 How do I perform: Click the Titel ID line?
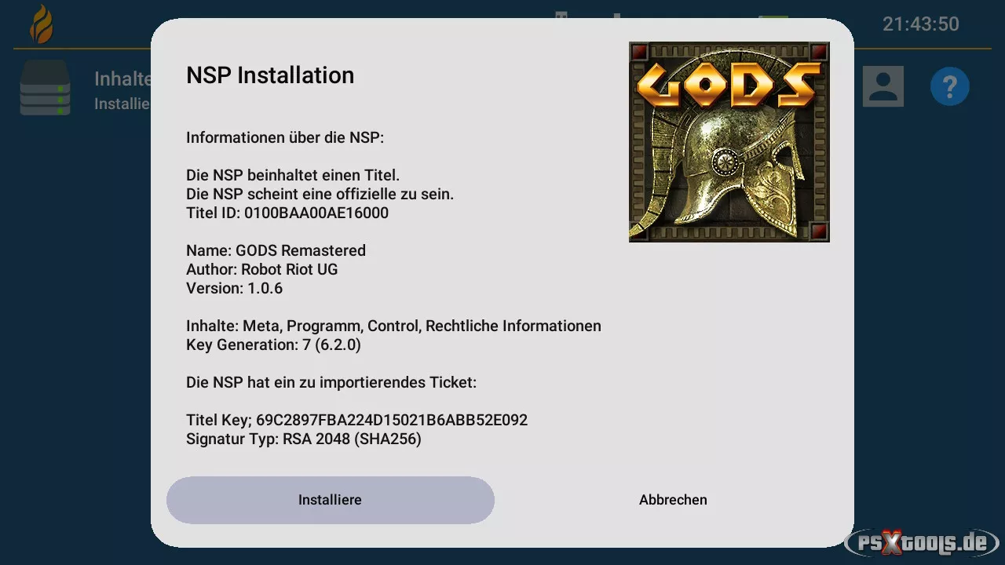[287, 213]
